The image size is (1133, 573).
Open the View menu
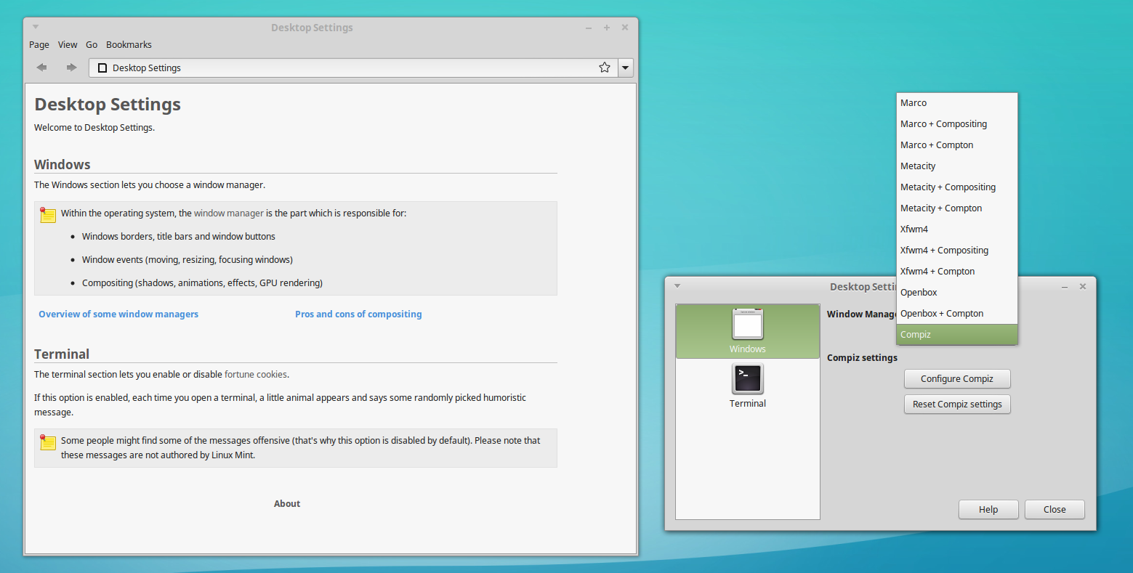click(68, 44)
